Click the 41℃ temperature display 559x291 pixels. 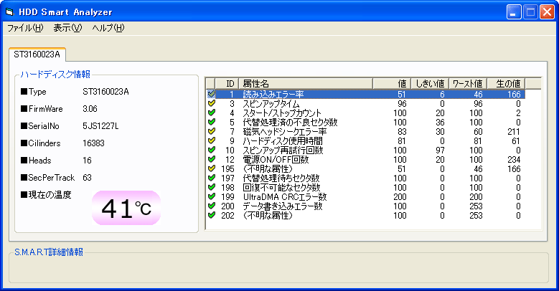coord(126,208)
